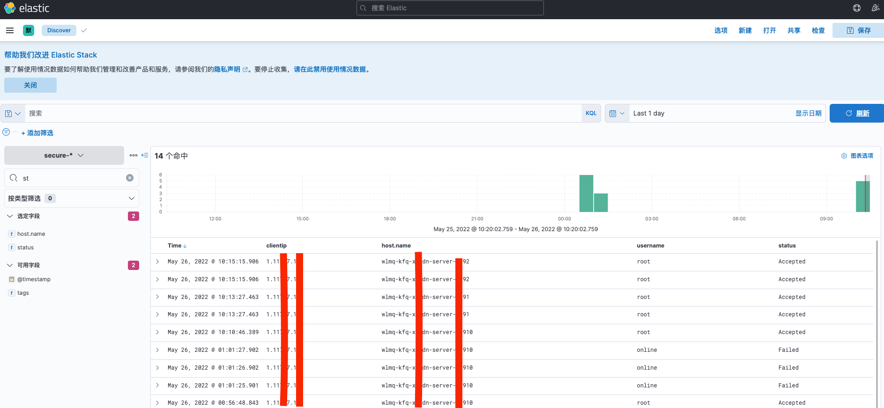Collapse the 可用字段 section

point(10,265)
